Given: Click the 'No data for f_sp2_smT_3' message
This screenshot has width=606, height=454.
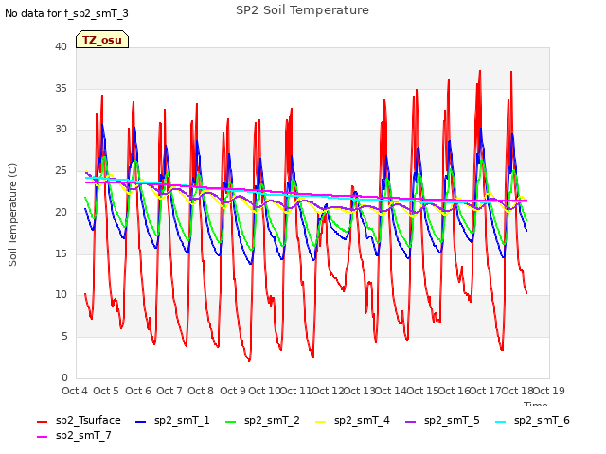Looking at the screenshot, I should (66, 13).
